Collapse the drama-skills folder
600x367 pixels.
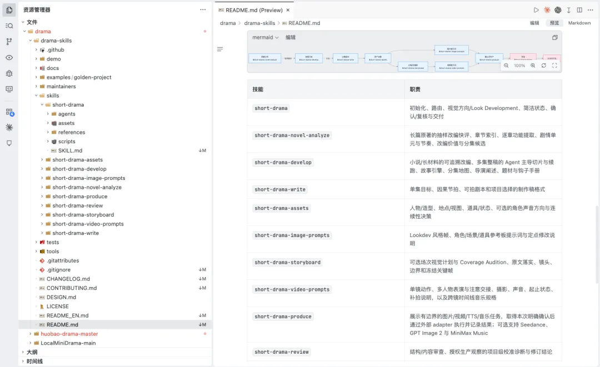pos(31,41)
